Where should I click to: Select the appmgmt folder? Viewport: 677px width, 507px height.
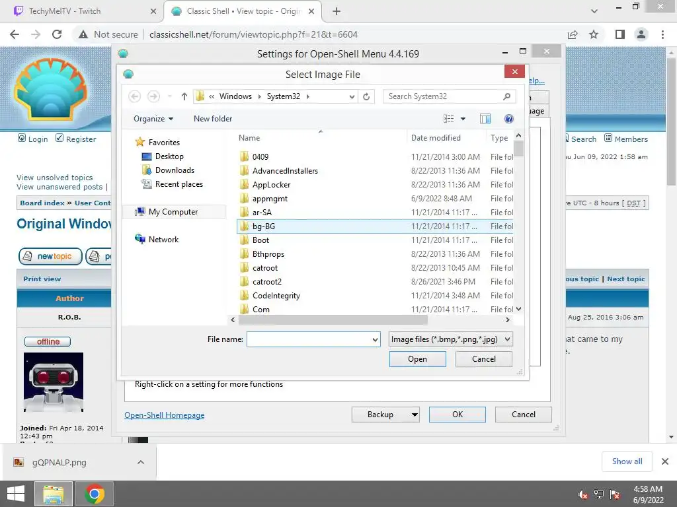point(375,199)
